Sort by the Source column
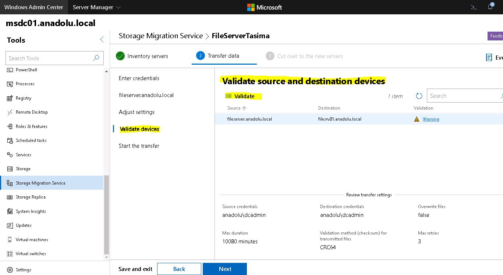Image resolution: width=503 pixels, height=275 pixels. (x=237, y=108)
